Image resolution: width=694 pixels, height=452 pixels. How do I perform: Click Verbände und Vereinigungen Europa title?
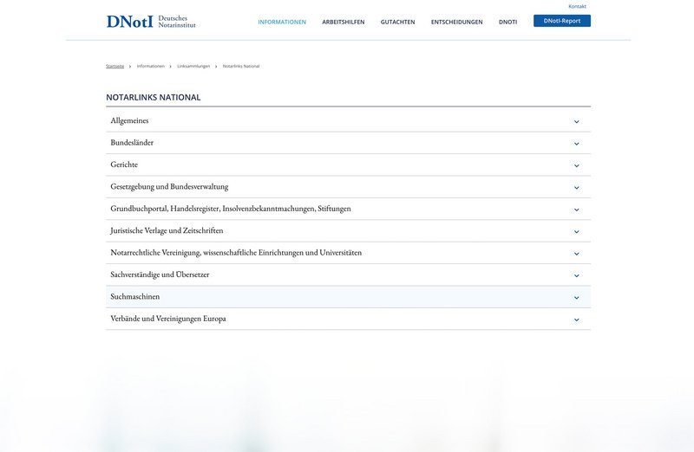(x=168, y=319)
